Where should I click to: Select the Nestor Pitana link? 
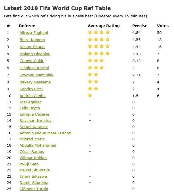[32, 47]
